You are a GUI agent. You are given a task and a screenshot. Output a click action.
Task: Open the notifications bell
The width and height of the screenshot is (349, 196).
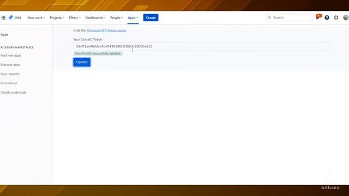(318, 17)
